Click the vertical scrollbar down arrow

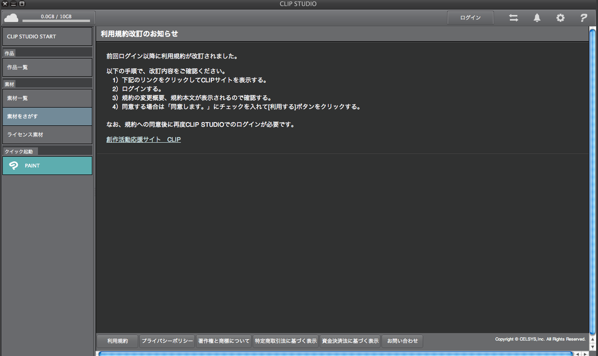click(593, 347)
